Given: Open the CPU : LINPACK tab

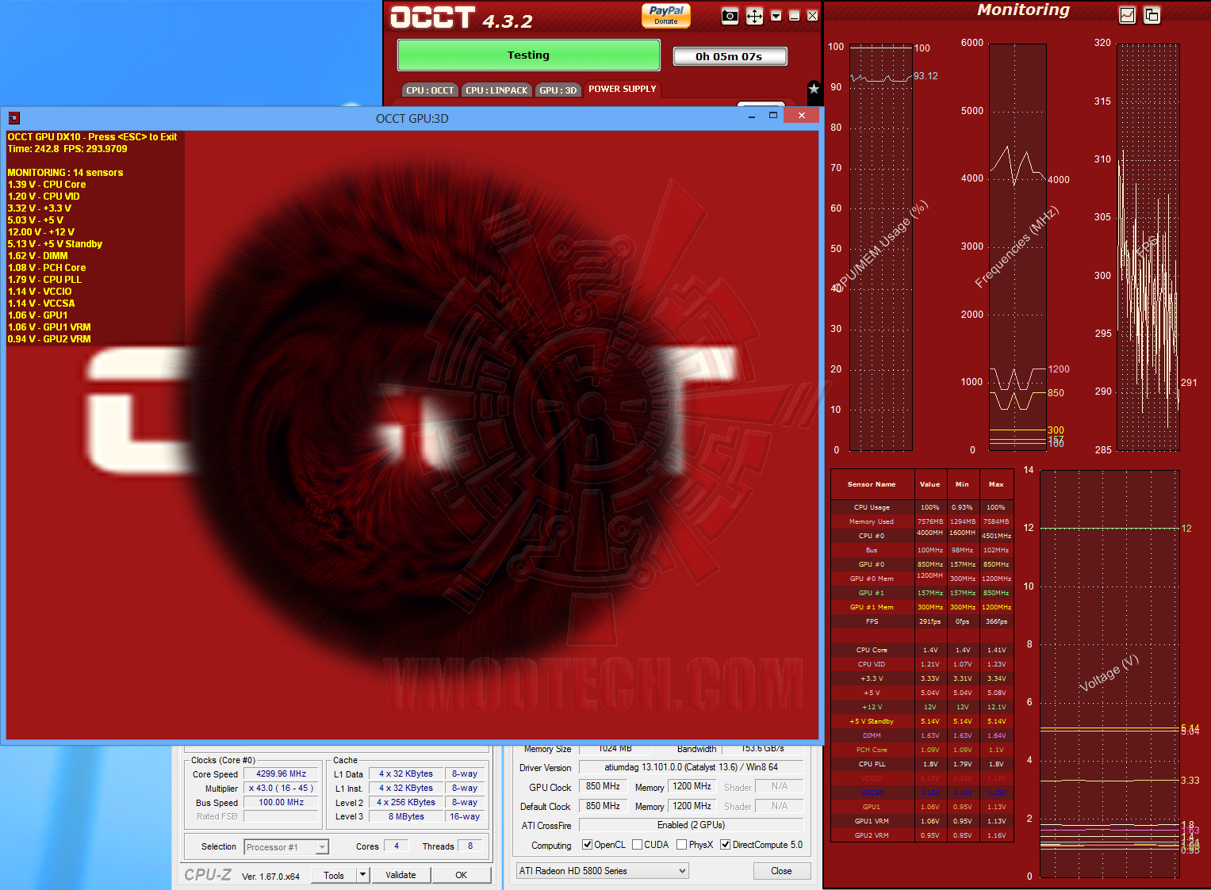Looking at the screenshot, I should tap(496, 90).
